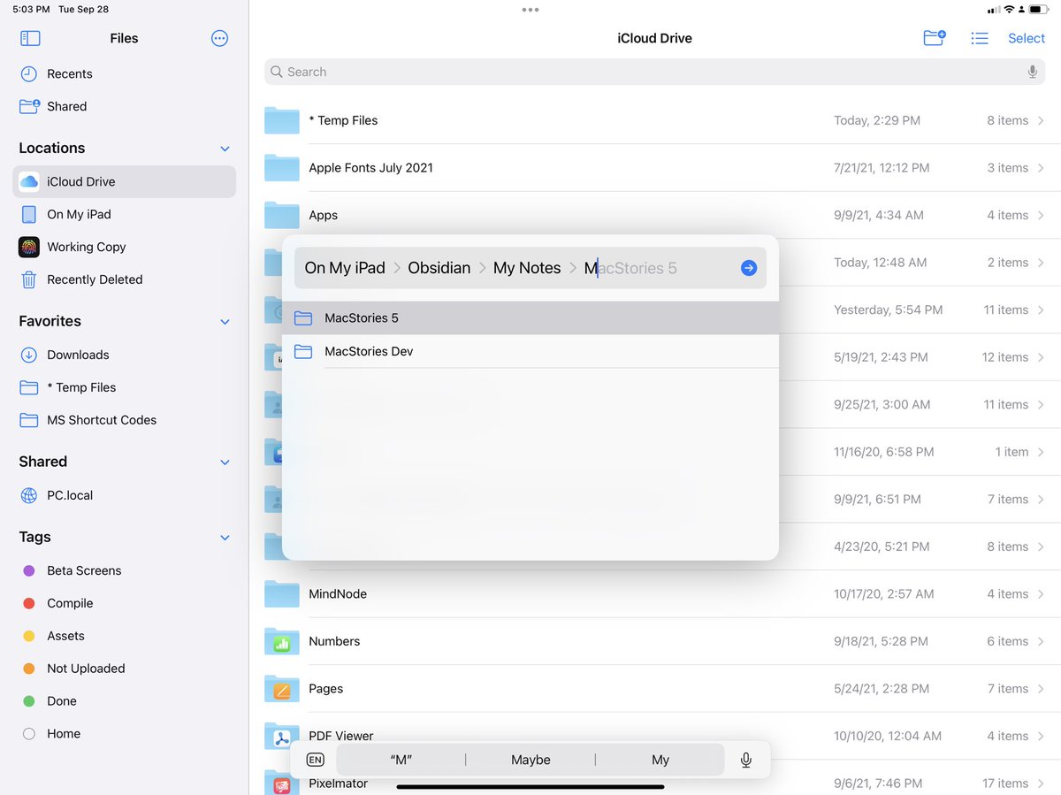This screenshot has height=795, width=1061.
Task: Tap the dictation microphone in keyboard bar
Action: [x=746, y=760]
